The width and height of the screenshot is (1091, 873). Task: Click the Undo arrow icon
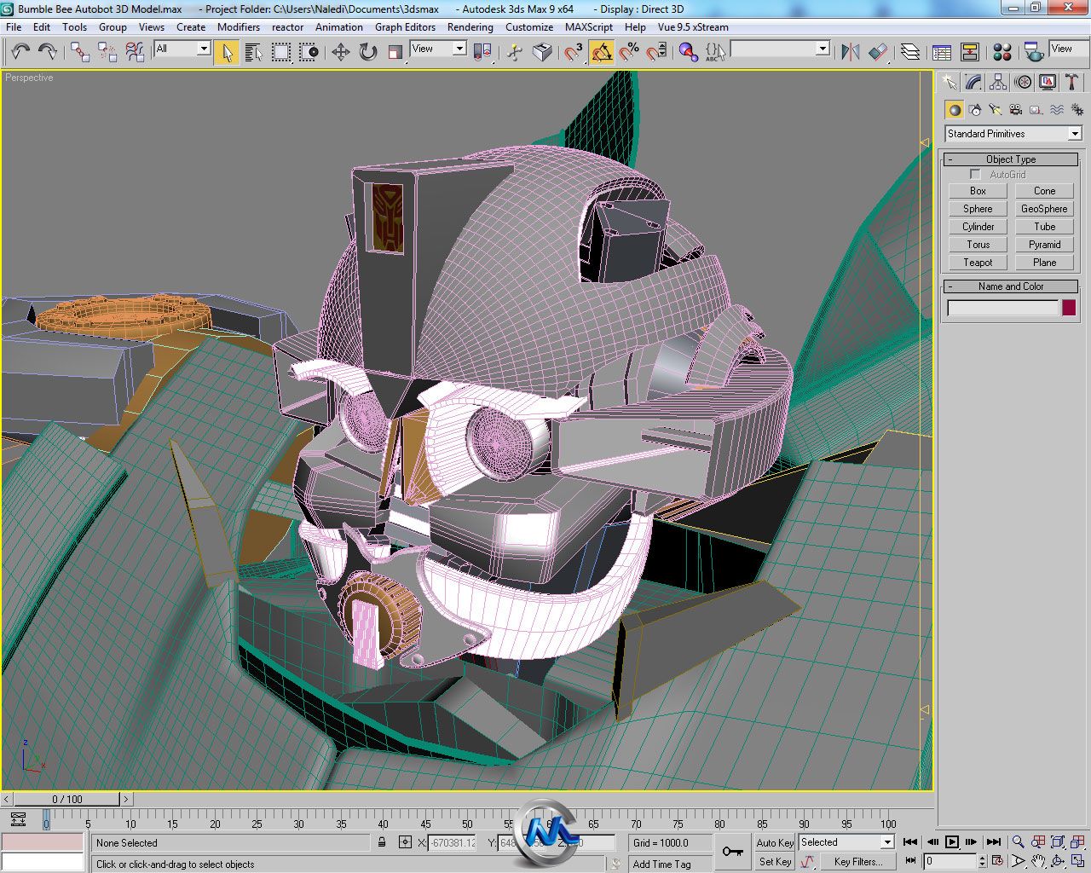point(20,52)
